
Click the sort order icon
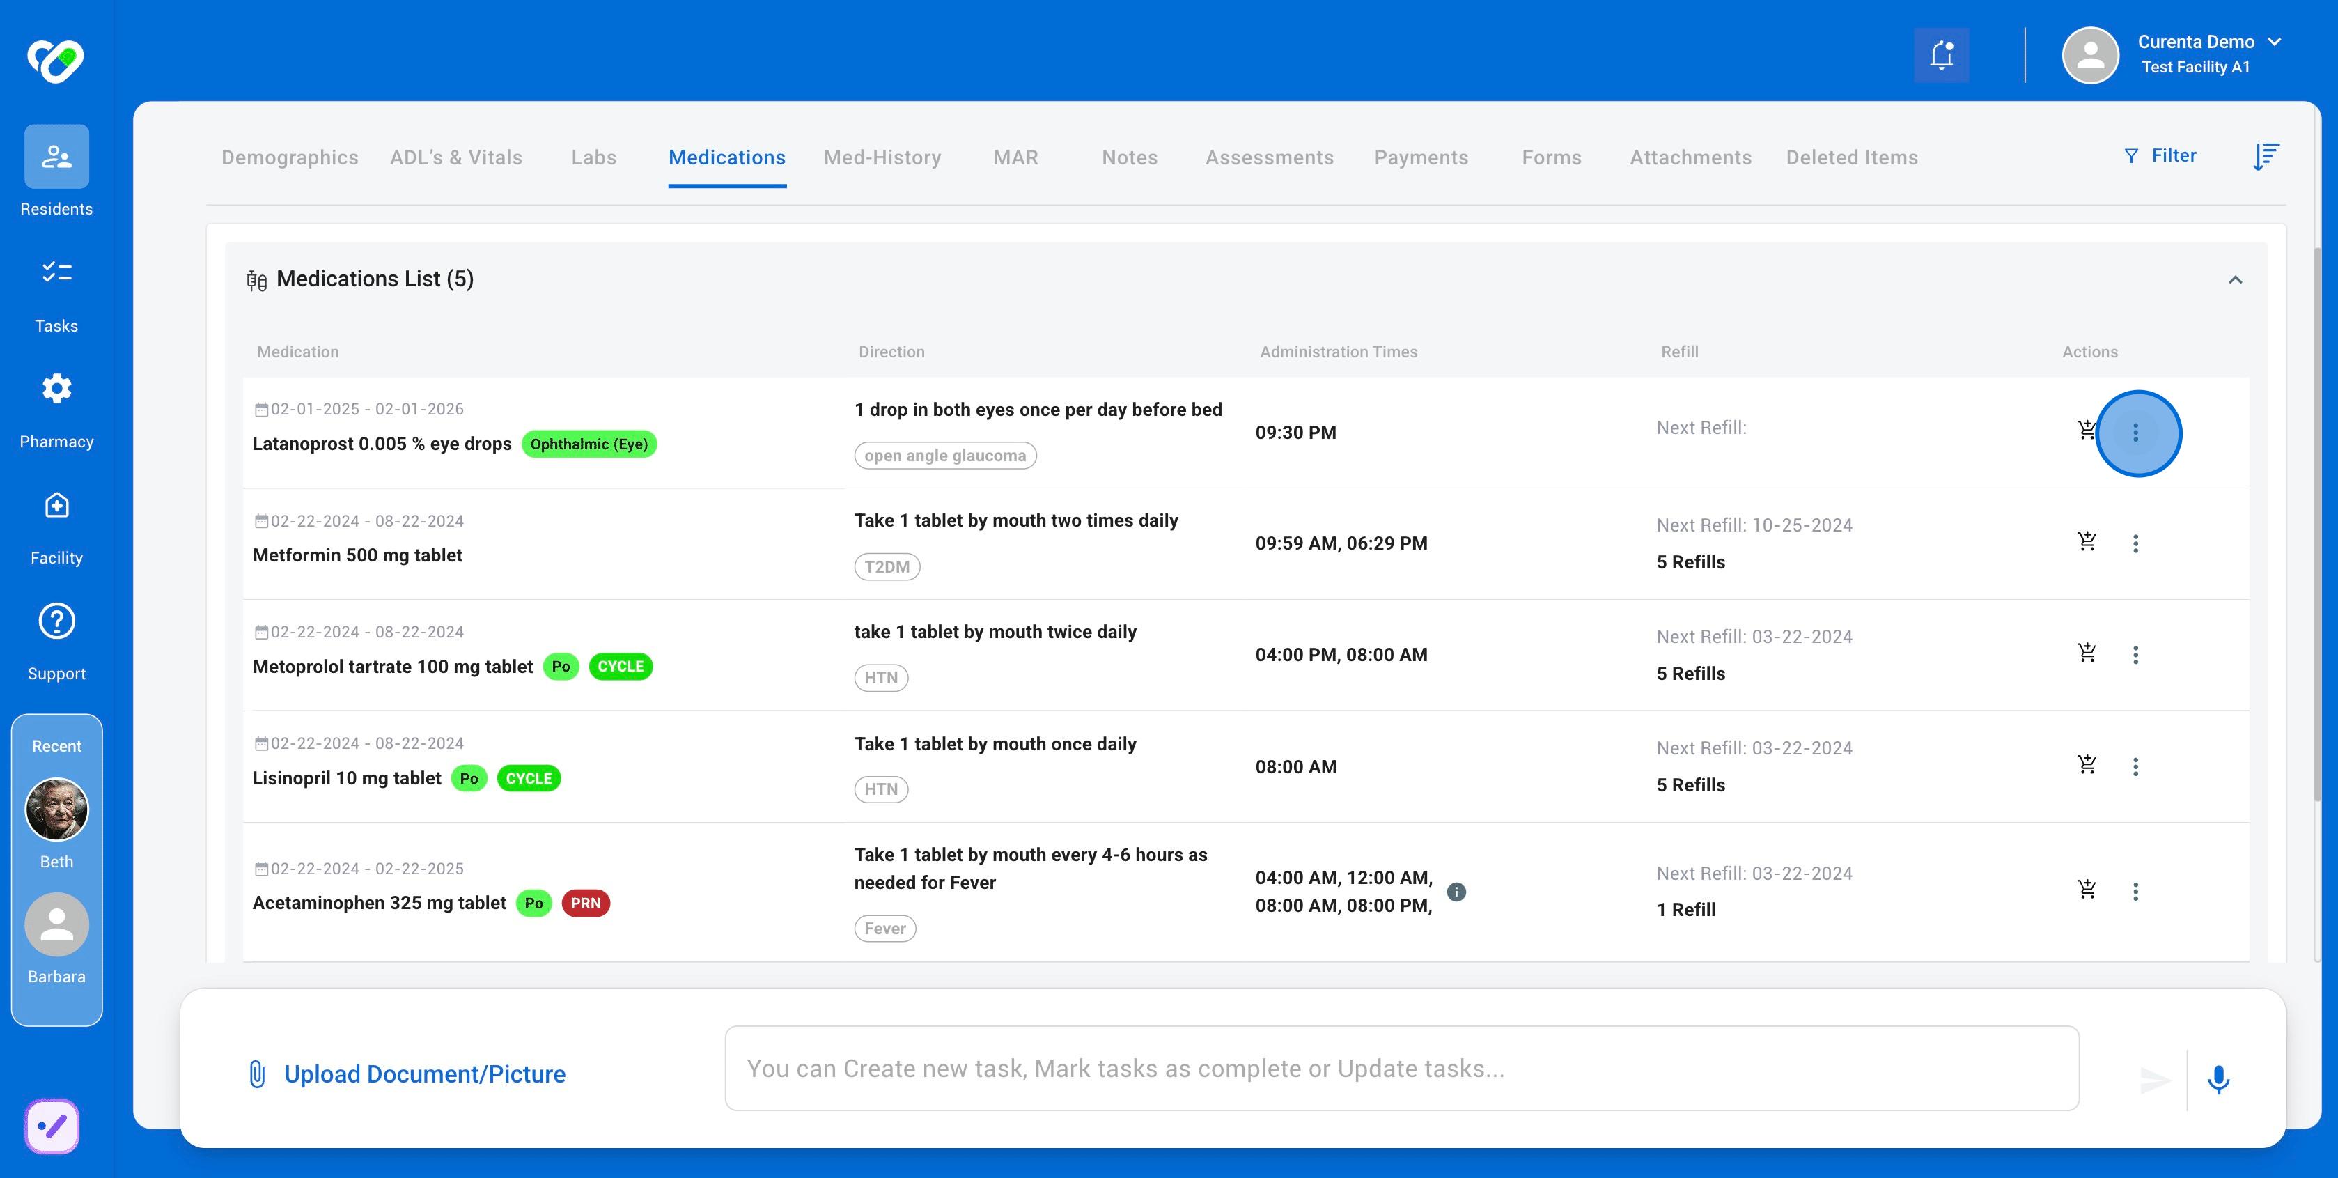2266,156
